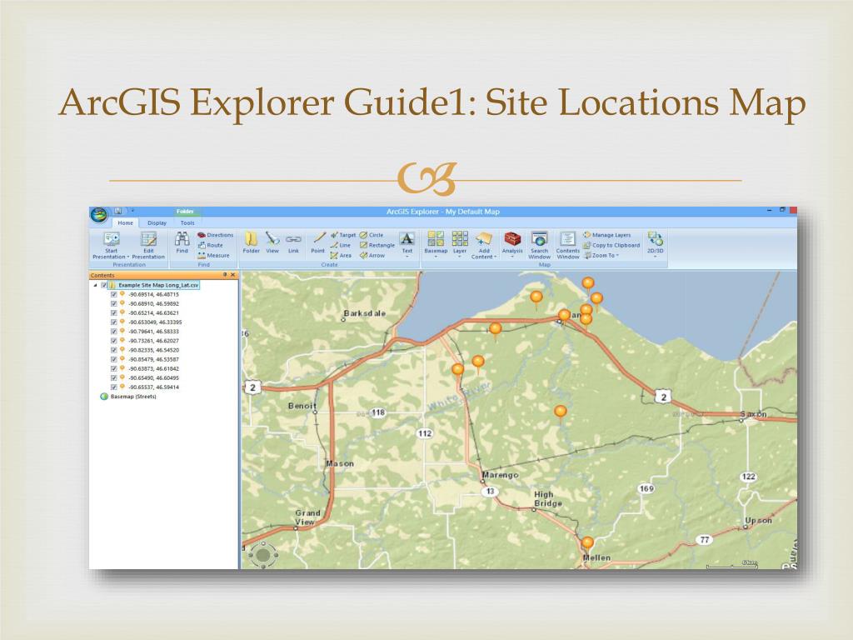
Task: Close the Contents panel
Action: pyautogui.click(x=233, y=275)
